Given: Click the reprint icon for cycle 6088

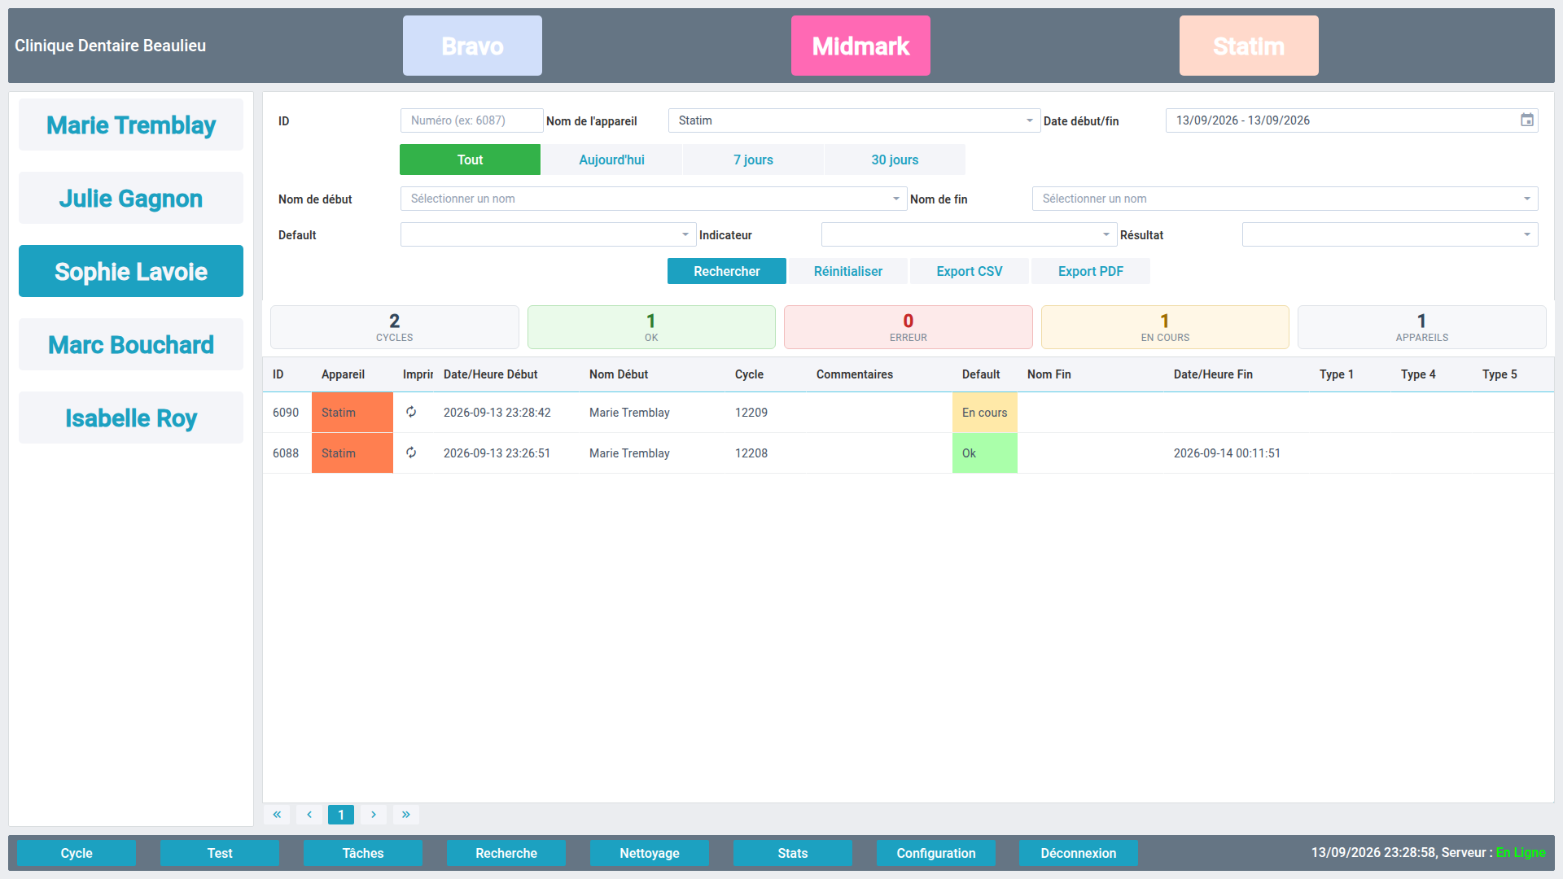Looking at the screenshot, I should click(411, 453).
